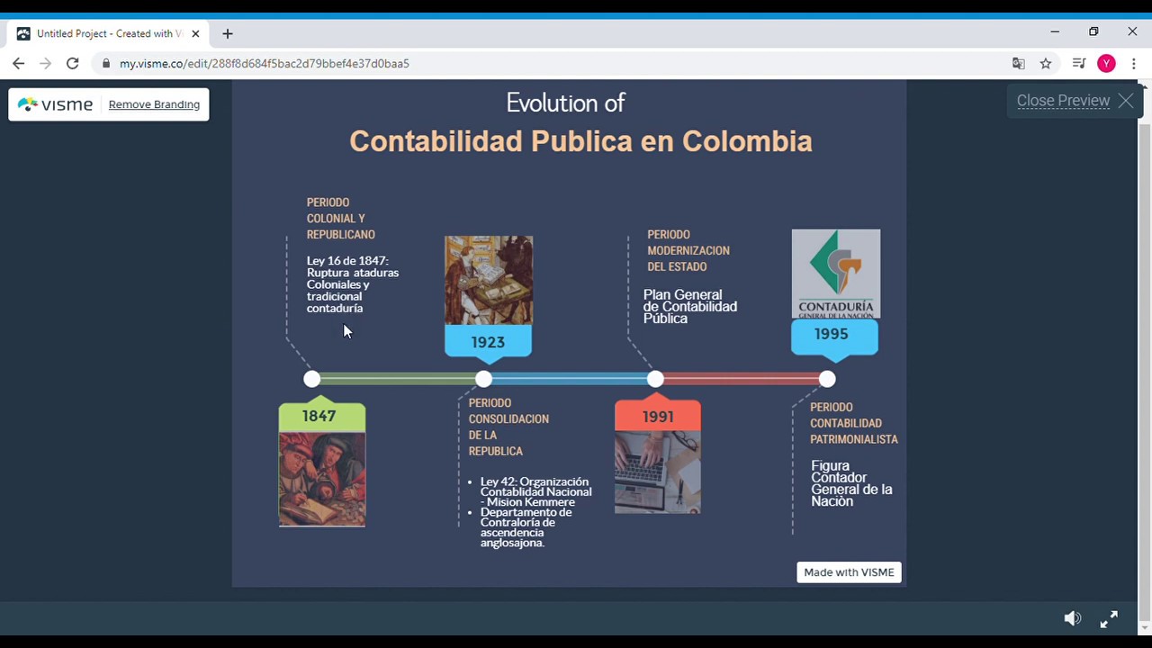The width and height of the screenshot is (1152, 648).
Task: Reload the Visme page
Action: coord(73,63)
